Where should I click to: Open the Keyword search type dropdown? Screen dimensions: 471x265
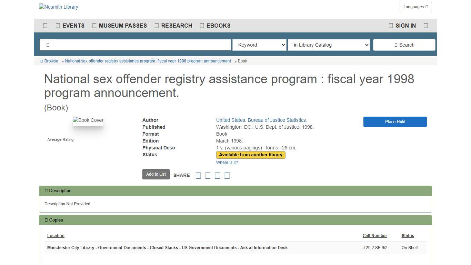tap(259, 45)
